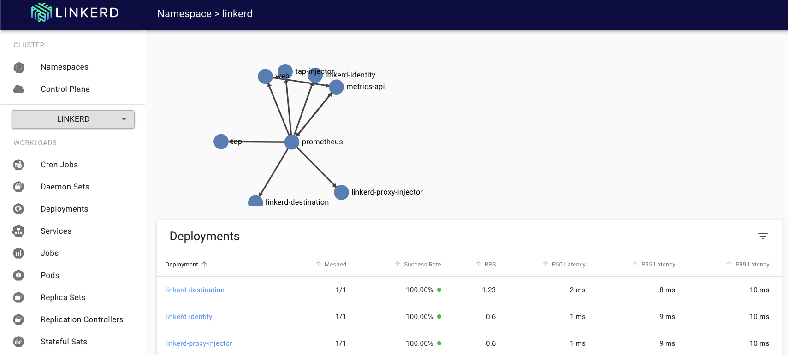Click the tap graph node
This screenshot has width=788, height=355.
point(221,142)
